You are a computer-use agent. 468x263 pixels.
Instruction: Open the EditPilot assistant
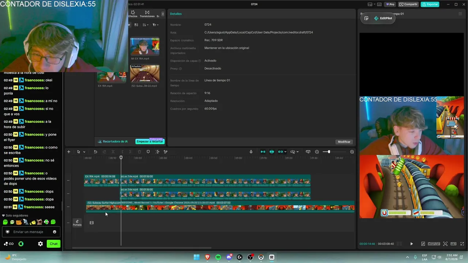383,18
